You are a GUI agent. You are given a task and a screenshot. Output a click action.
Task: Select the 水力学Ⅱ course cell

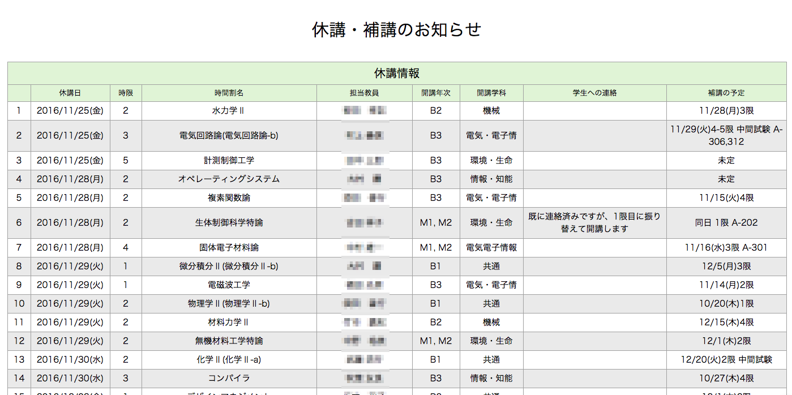229,111
